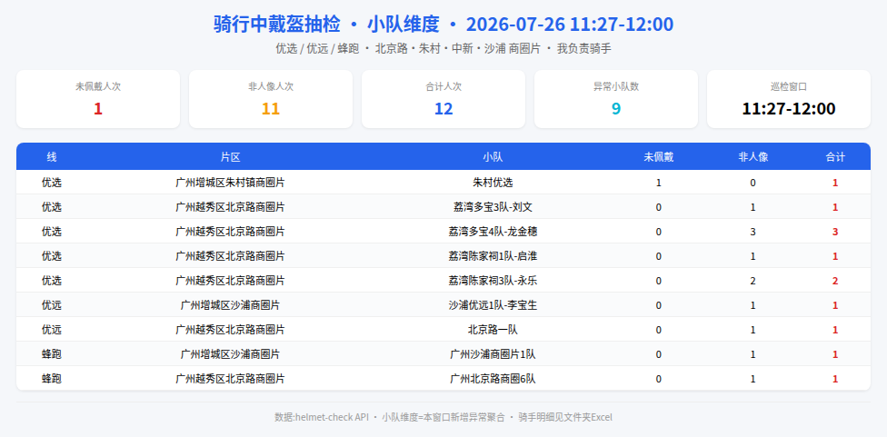Click the 异常小队数 card label
Image resolution: width=887 pixels, height=437 pixels.
point(616,86)
